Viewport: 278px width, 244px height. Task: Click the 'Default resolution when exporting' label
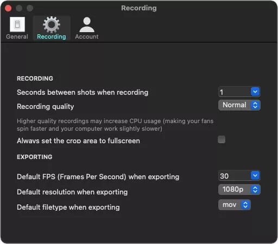tap(72, 192)
